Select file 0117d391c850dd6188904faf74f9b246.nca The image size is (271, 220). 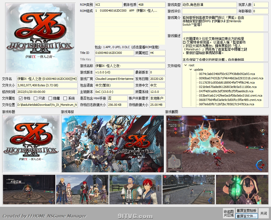point(226,83)
